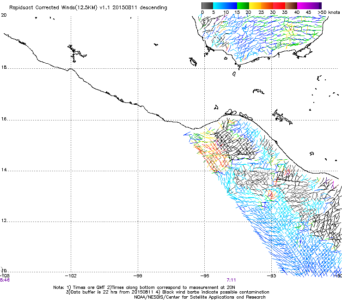The width and height of the screenshot is (342, 300).
Task: Click the orange 25-30 knots legend swatch
Action: point(267,6)
